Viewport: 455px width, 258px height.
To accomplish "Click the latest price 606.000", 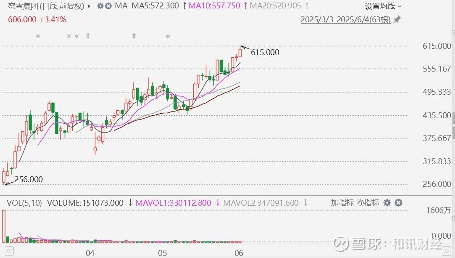I will coord(22,20).
